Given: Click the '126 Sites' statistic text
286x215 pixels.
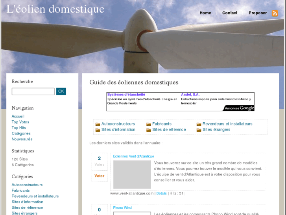Looking at the screenshot, I should tap(20, 159).
